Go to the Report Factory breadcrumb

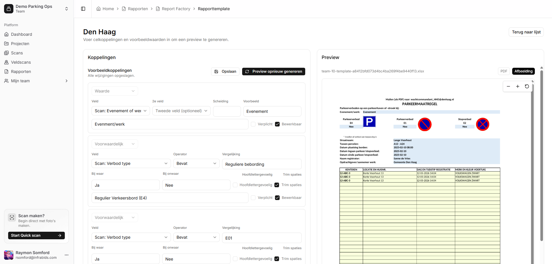click(173, 9)
